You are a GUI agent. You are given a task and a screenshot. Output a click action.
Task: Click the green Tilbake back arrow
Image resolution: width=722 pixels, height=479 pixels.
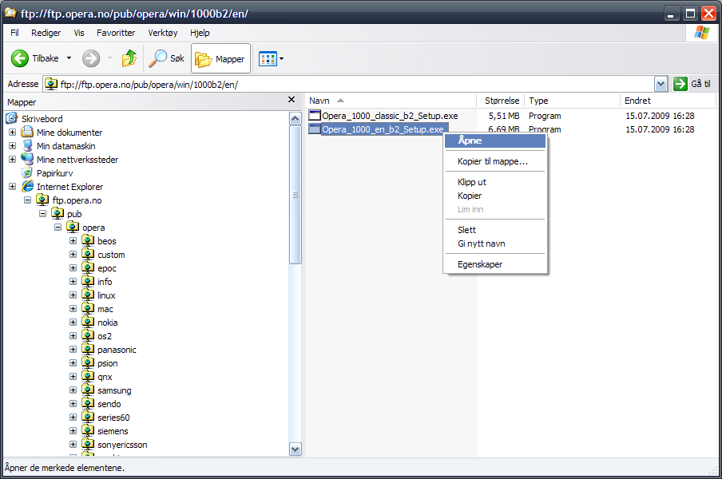coord(20,58)
